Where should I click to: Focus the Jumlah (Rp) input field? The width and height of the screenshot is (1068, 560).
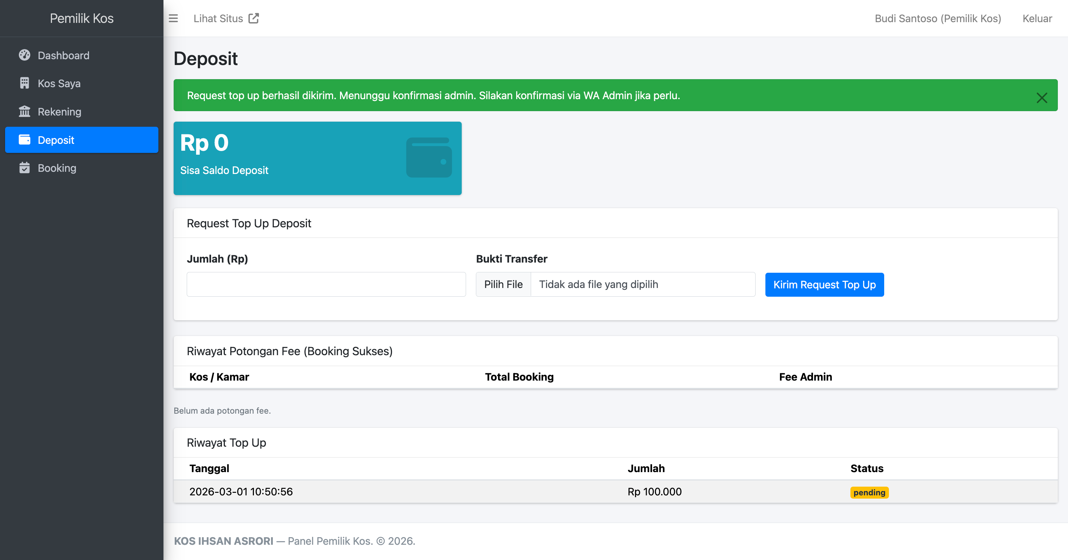[326, 284]
